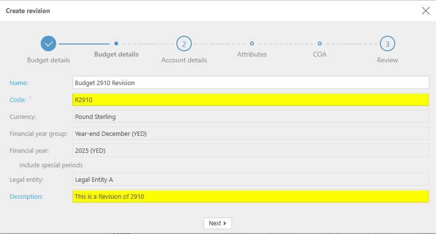Open the Financial year 2025 (YED) field
Viewport: 436px width, 234px height.
pos(250,150)
